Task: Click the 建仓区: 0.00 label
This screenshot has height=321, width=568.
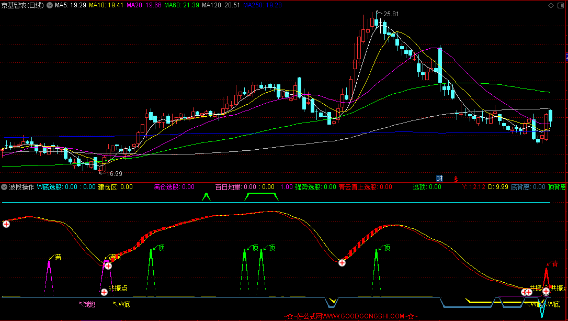Action: click(x=116, y=187)
